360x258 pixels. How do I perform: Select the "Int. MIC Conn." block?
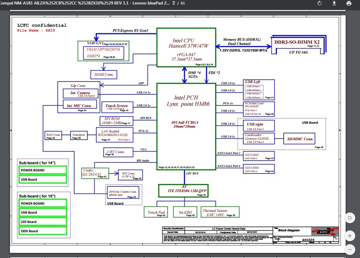click(80, 105)
